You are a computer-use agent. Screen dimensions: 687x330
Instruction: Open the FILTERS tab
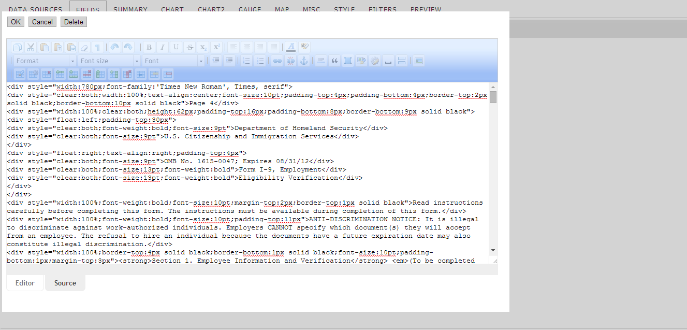click(x=383, y=9)
